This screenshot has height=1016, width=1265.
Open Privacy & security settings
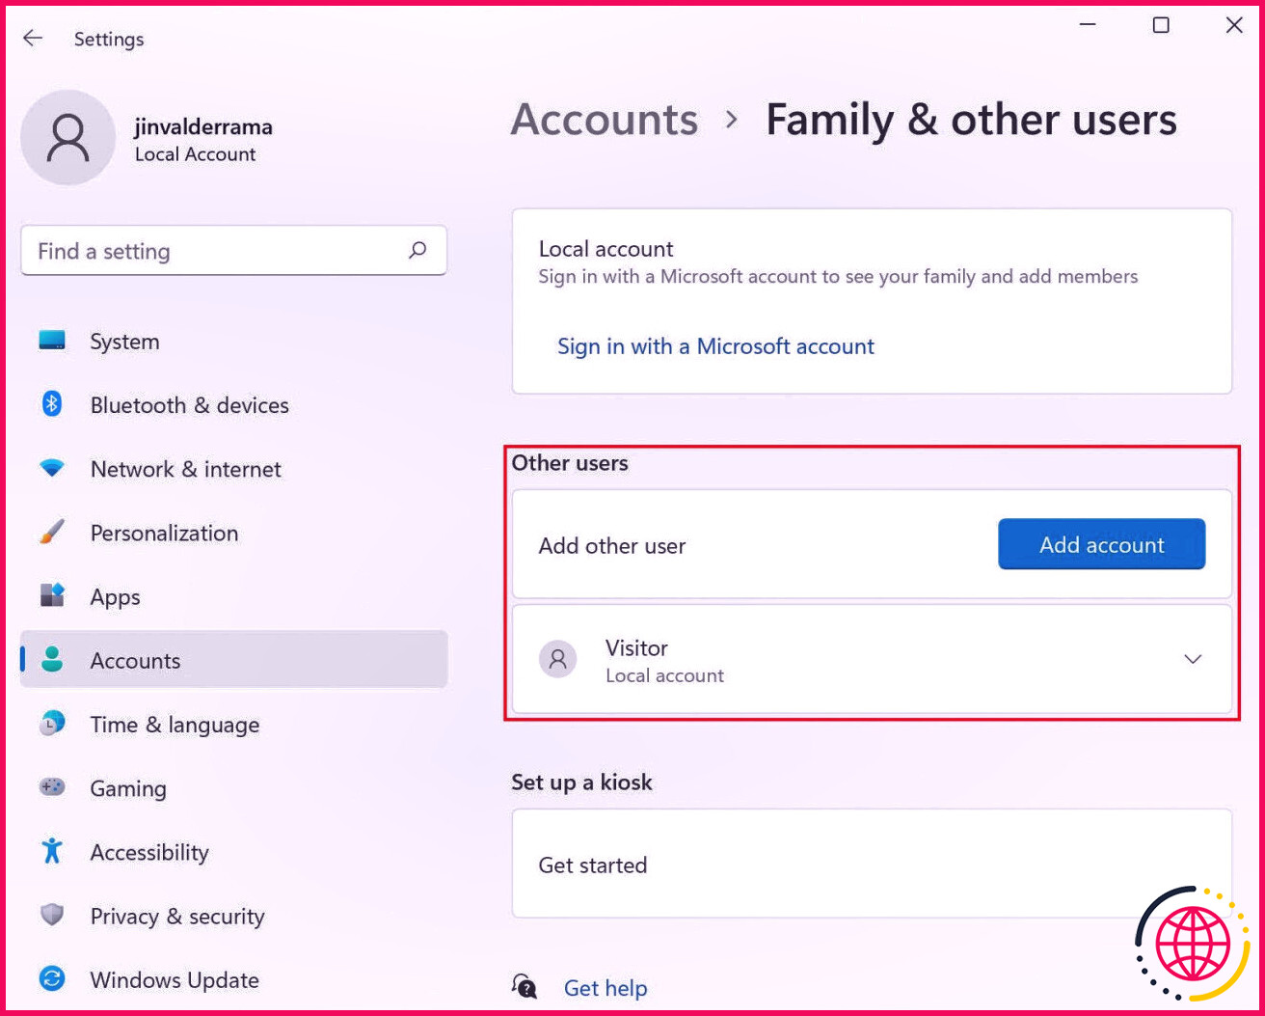233,916
